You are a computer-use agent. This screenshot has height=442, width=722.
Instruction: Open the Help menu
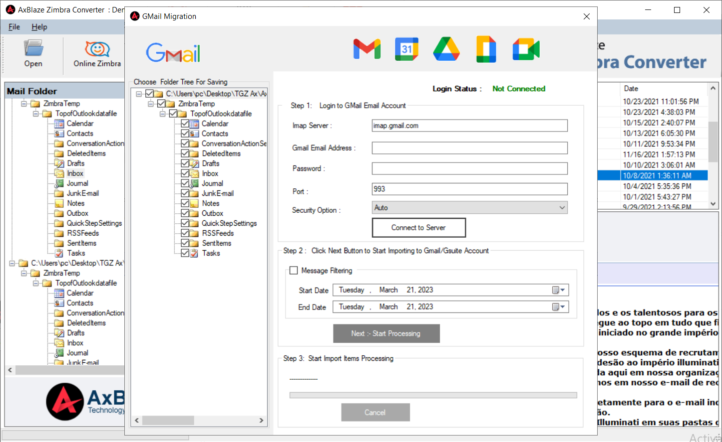coord(39,27)
